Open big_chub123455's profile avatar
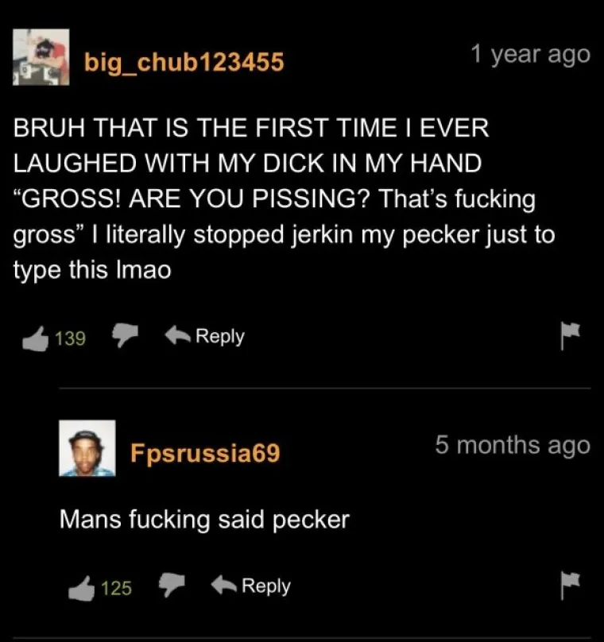The width and height of the screenshot is (604, 642). click(41, 57)
